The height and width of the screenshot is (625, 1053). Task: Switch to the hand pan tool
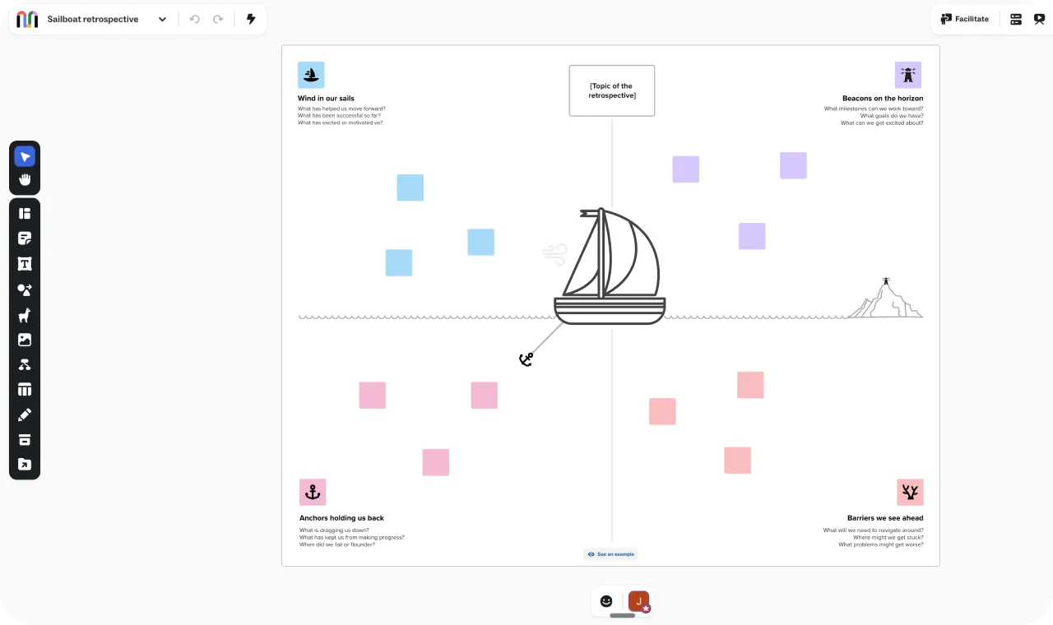pyautogui.click(x=25, y=179)
